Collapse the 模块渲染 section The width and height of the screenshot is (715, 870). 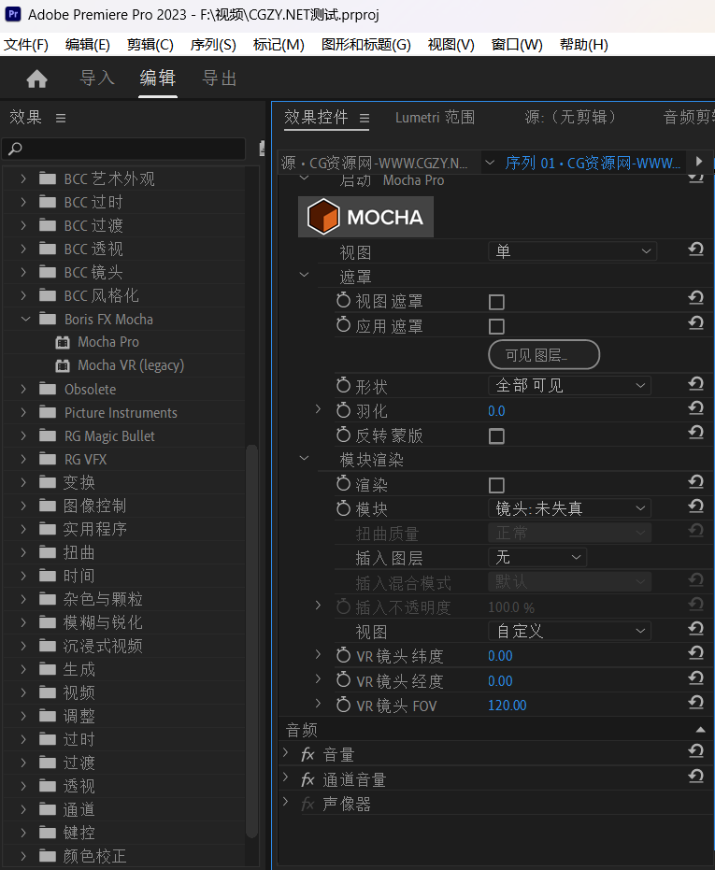(304, 458)
